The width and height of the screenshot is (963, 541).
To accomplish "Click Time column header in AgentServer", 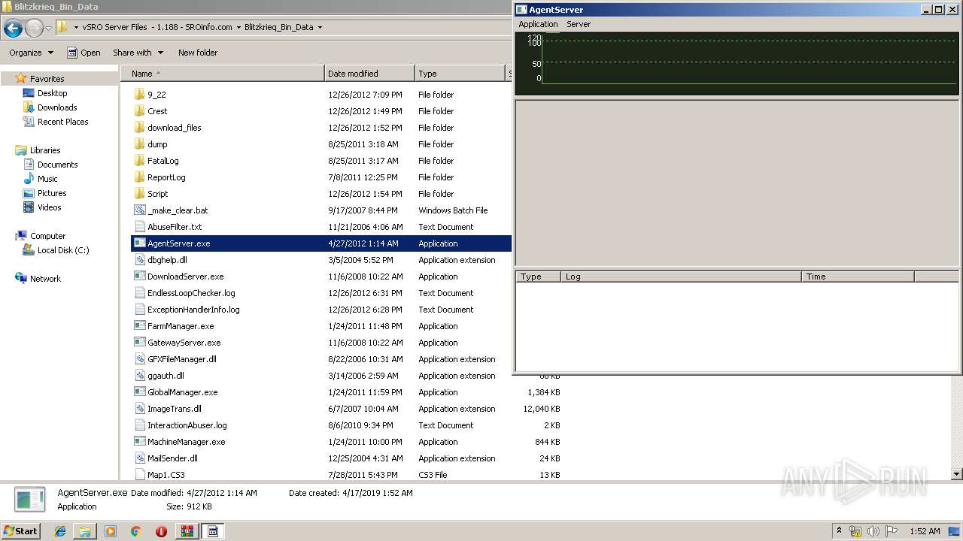I will click(x=858, y=277).
